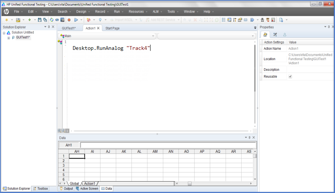Open the dropdown next to Run play icon

coord(81,20)
